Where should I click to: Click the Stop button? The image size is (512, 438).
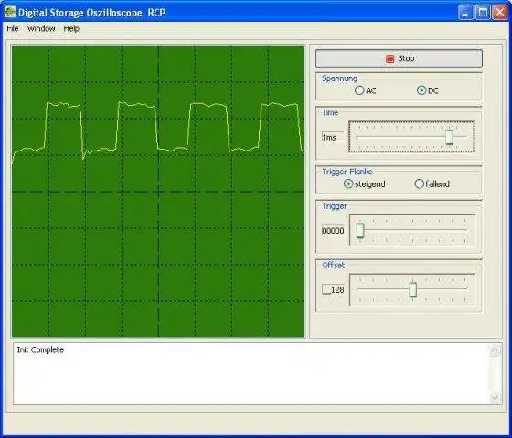399,58
